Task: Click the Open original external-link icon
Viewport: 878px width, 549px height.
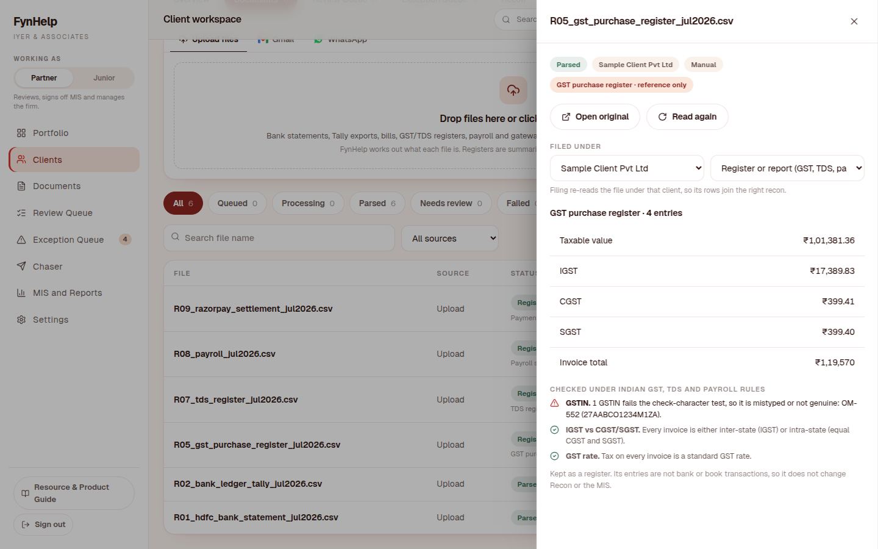Action: click(566, 117)
